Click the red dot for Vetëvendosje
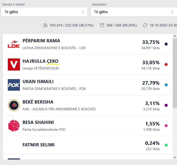 [166, 64]
